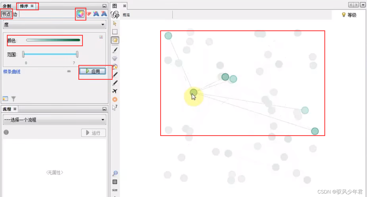The width and height of the screenshot is (367, 197).
Task: Select the brush color palette tool
Action: 115,67
